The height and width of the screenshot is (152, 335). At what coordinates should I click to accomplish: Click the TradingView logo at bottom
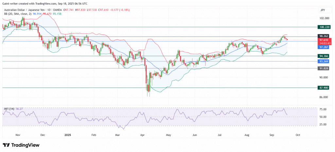(21, 145)
